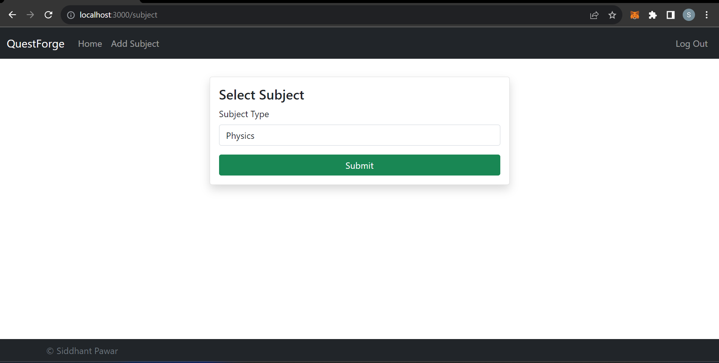Open the Subject Type selector showing Physics
This screenshot has width=719, height=363.
(x=359, y=135)
